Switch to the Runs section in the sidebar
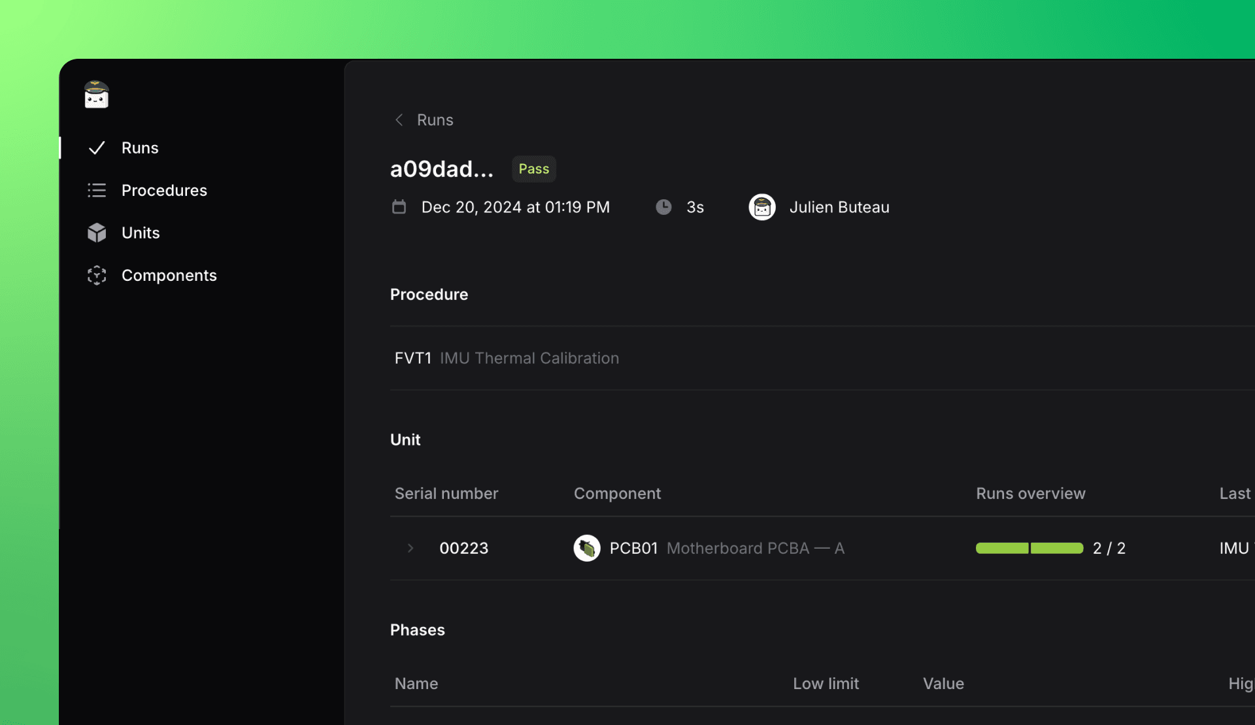 pos(140,148)
